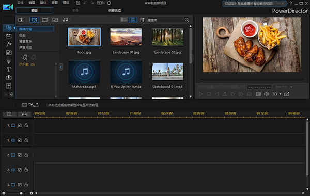Select the Skateboard 01.mp4 thumbnail
The image size is (310, 196).
coord(167,72)
